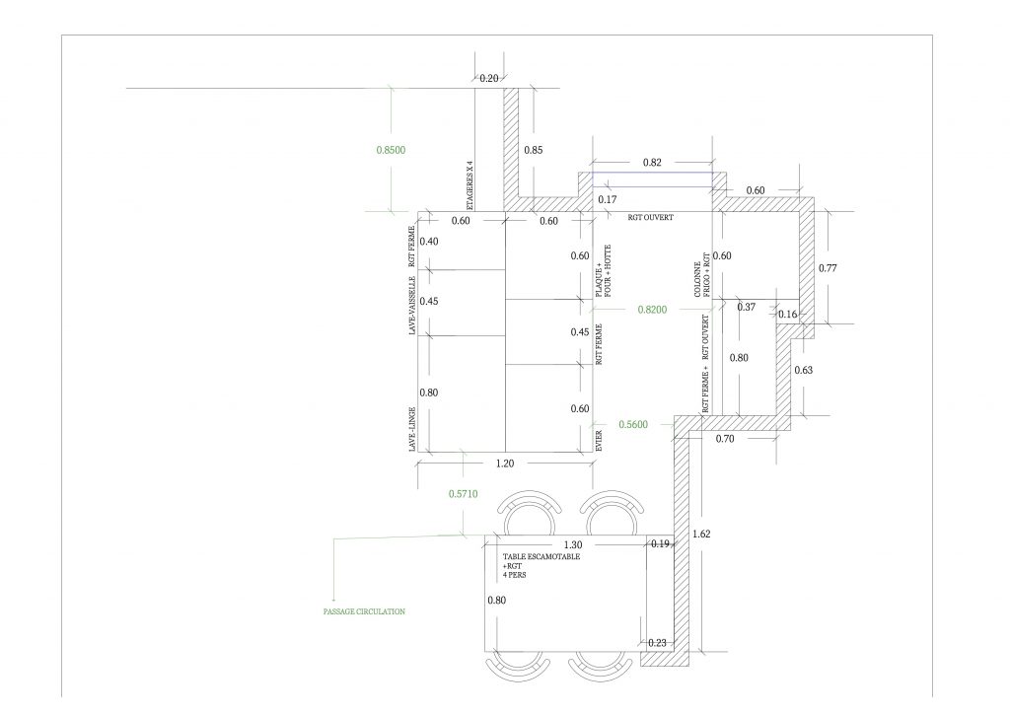Pick the green 0.5710 dimension text

(x=464, y=494)
